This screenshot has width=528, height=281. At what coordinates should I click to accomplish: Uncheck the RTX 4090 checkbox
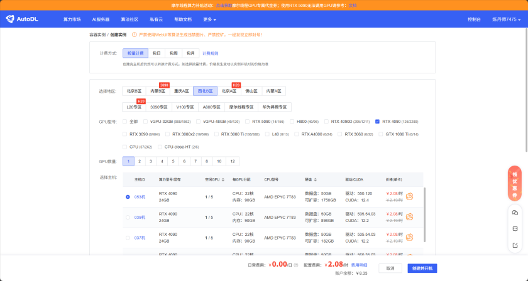pos(378,121)
